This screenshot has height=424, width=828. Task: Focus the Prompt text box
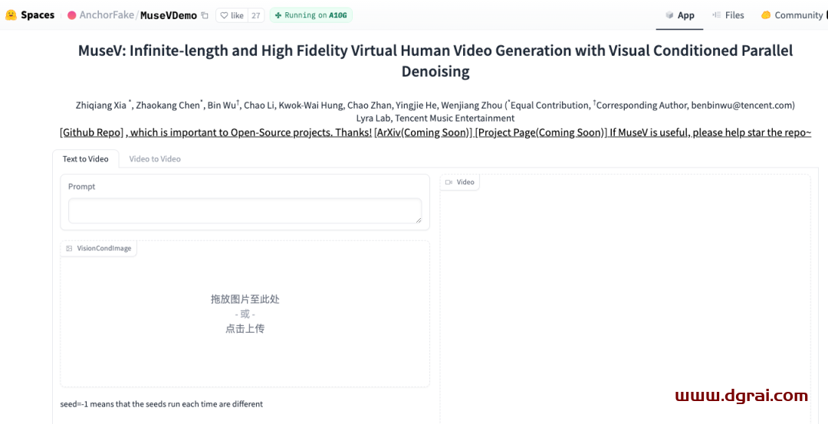[245, 211]
